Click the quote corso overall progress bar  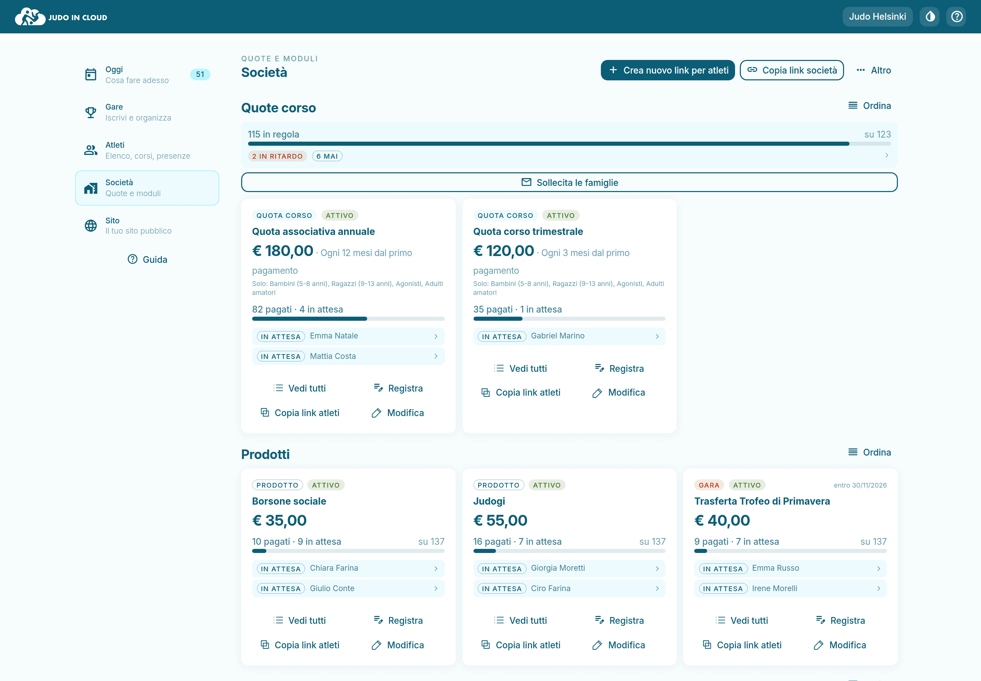(569, 144)
